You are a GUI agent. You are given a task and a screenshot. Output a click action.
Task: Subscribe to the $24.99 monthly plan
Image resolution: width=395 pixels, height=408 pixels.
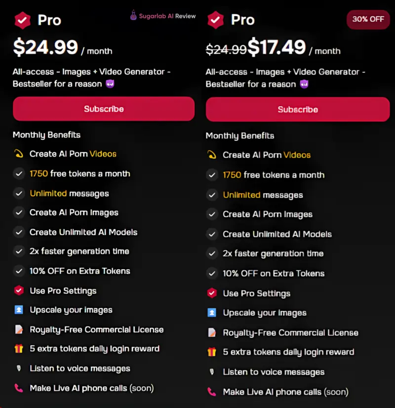(103, 109)
